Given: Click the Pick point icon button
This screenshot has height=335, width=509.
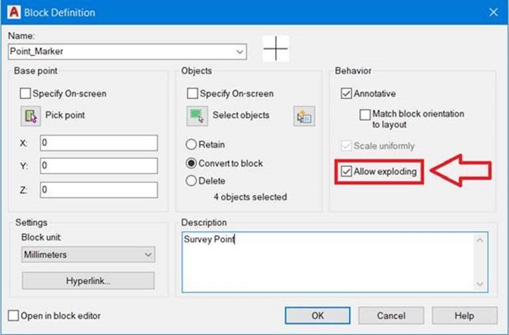Looking at the screenshot, I should [x=31, y=116].
